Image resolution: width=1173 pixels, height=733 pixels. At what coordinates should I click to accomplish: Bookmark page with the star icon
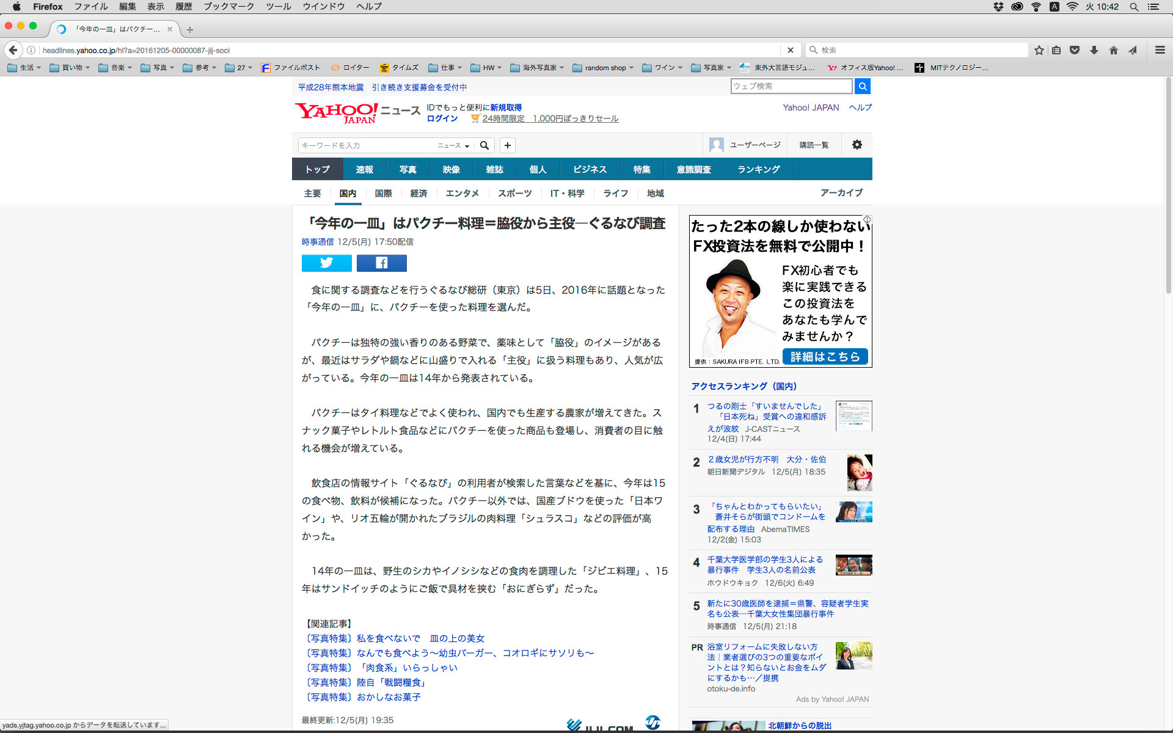(x=1039, y=50)
